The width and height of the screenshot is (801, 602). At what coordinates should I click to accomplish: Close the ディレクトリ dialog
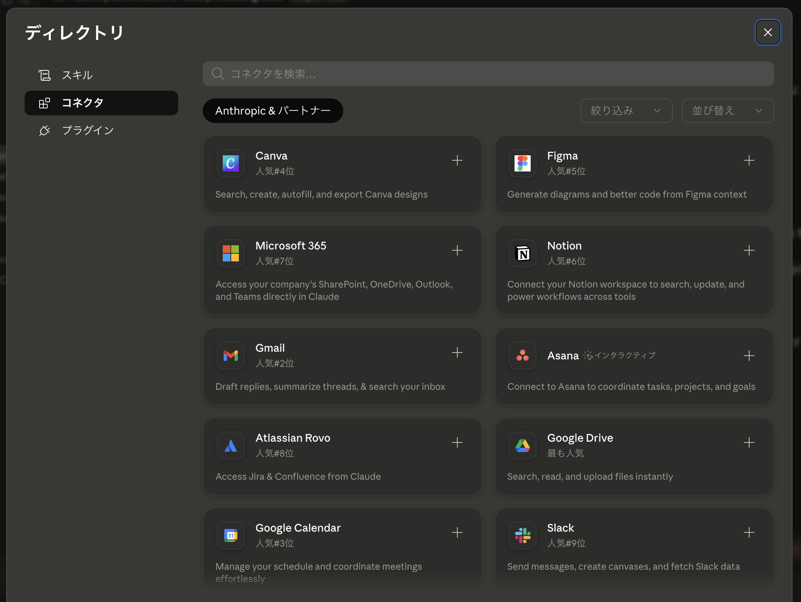coord(768,32)
